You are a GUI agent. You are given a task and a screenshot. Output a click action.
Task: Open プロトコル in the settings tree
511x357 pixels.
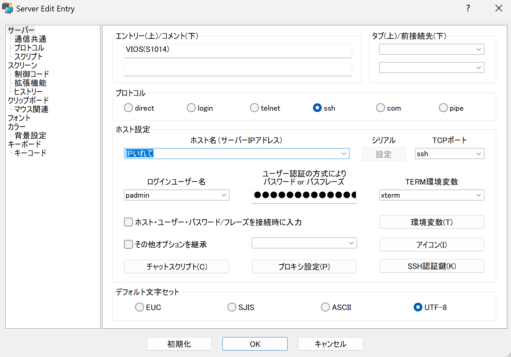tap(29, 48)
